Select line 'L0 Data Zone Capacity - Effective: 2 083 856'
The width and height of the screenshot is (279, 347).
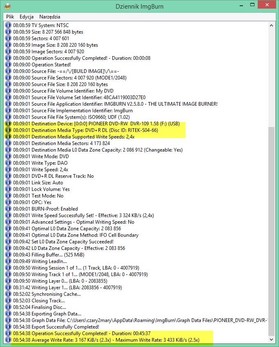tap(69, 248)
